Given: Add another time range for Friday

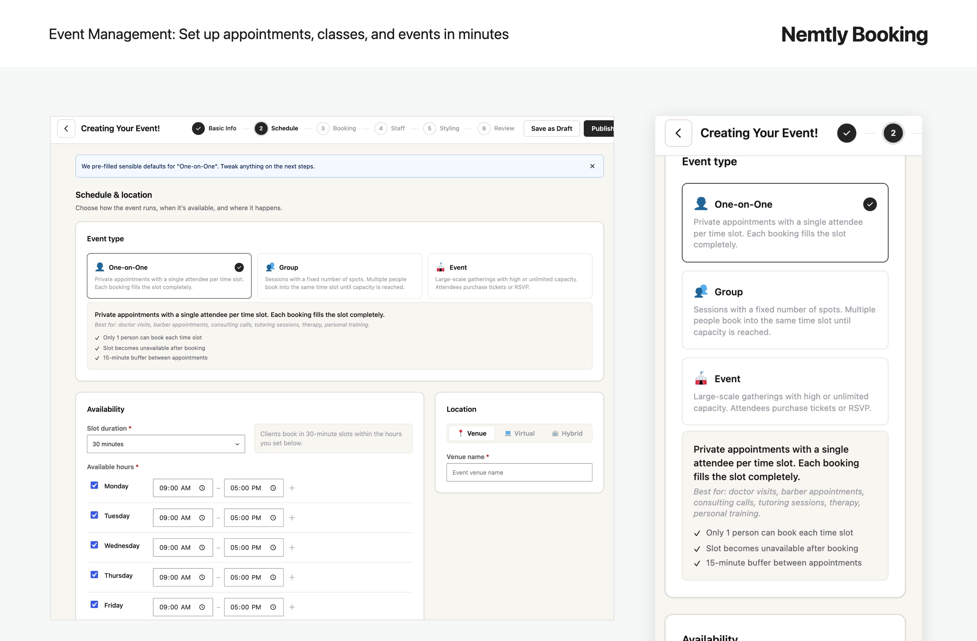Looking at the screenshot, I should (x=292, y=607).
